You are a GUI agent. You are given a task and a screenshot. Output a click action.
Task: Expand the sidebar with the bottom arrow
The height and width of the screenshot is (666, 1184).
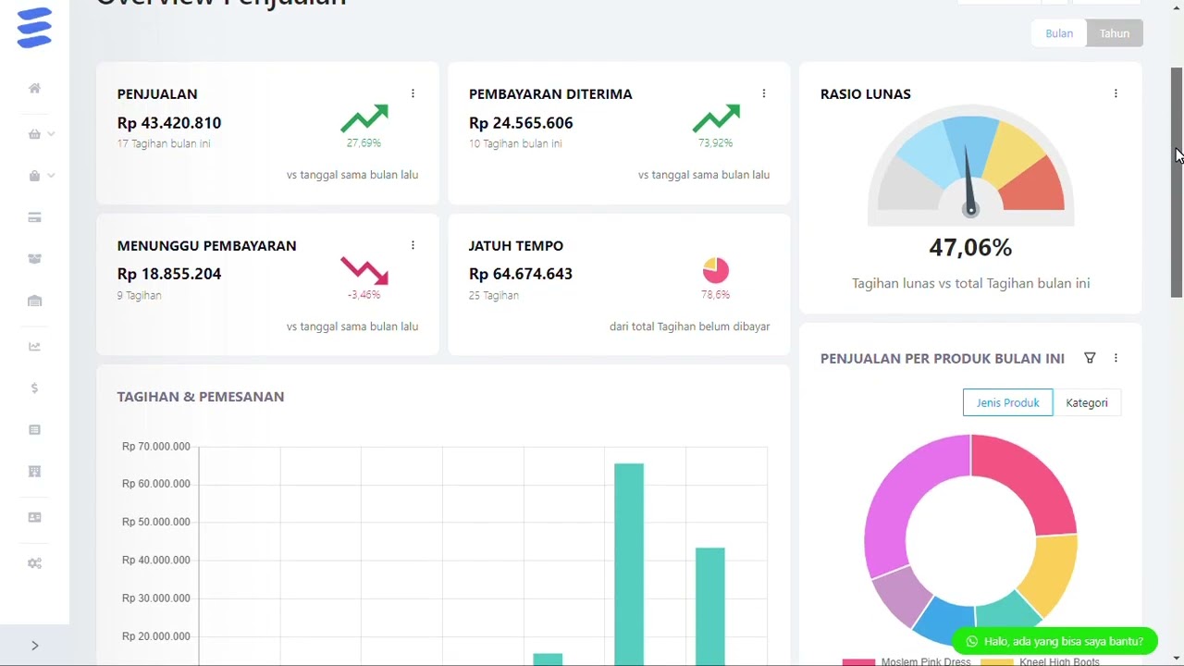34,646
